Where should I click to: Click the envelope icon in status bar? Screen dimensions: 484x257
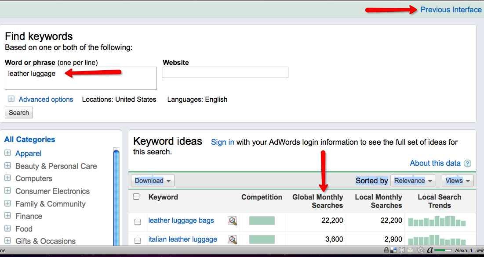point(410,250)
